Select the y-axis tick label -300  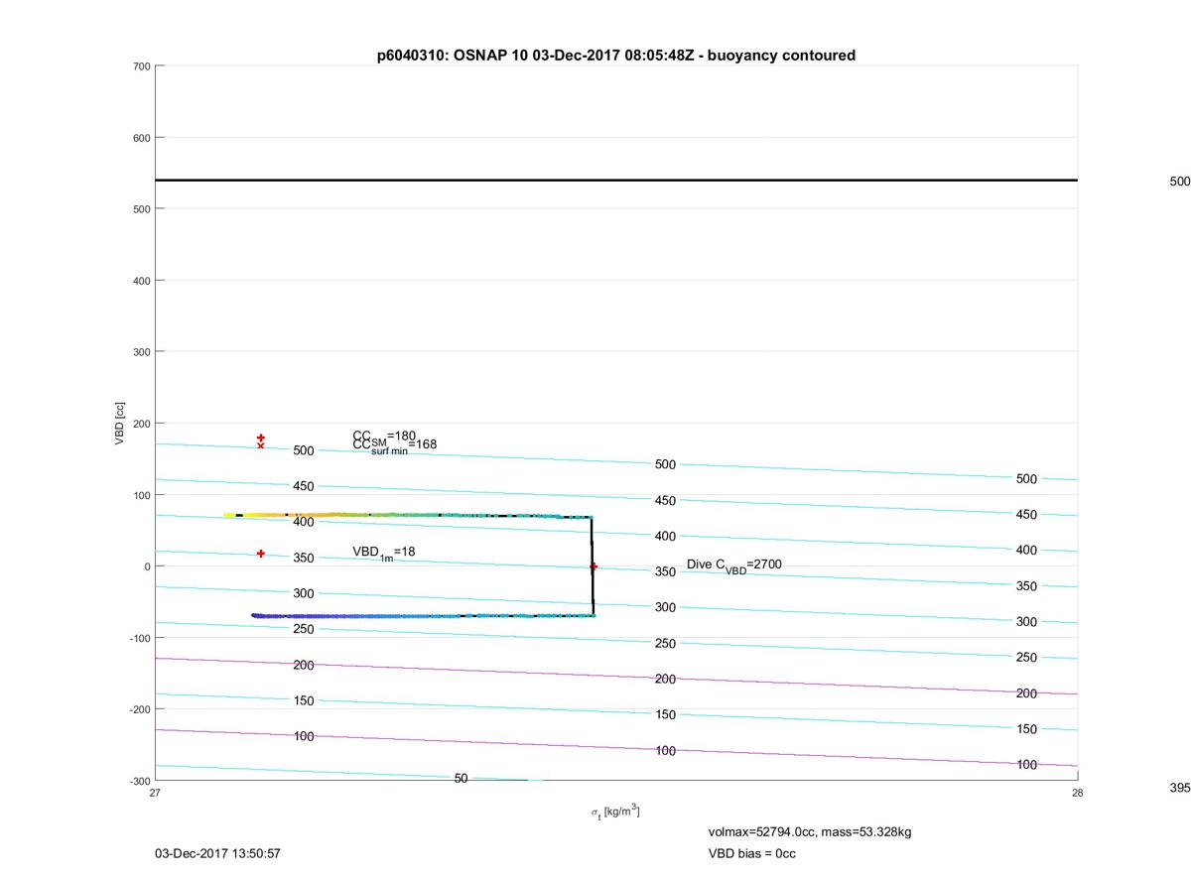(140, 781)
